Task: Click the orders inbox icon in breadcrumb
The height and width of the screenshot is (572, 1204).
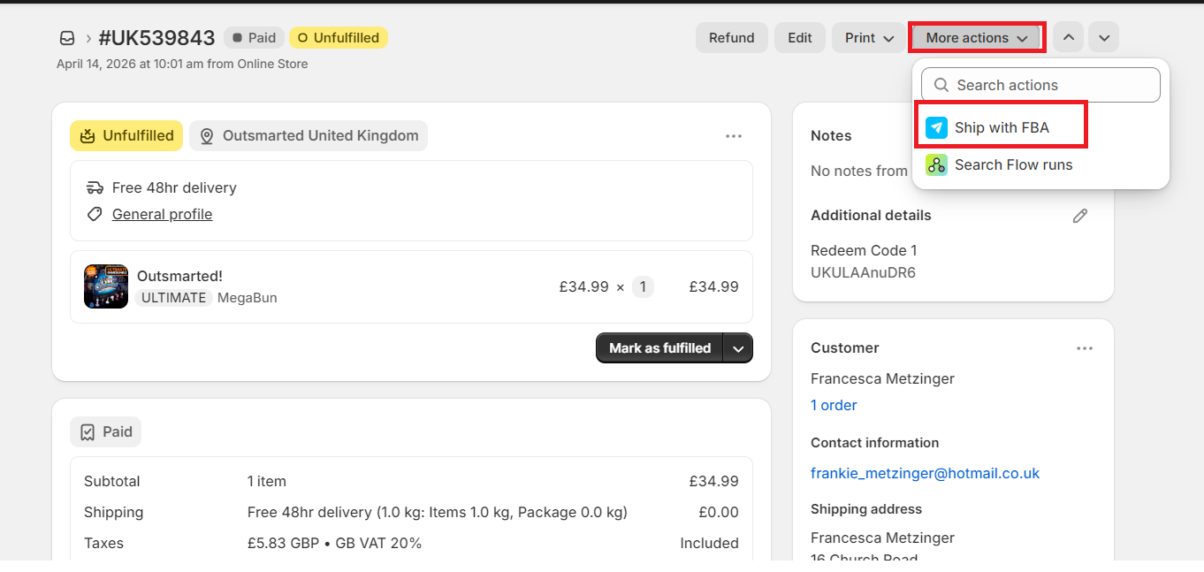Action: click(67, 38)
